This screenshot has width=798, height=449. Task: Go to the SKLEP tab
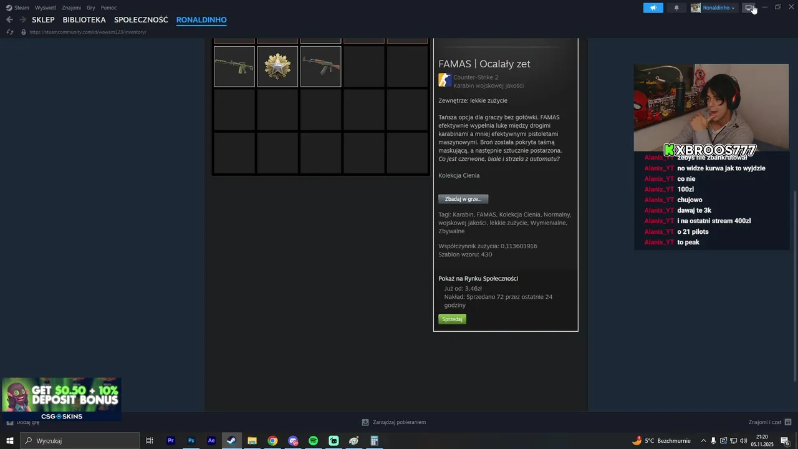tap(43, 20)
